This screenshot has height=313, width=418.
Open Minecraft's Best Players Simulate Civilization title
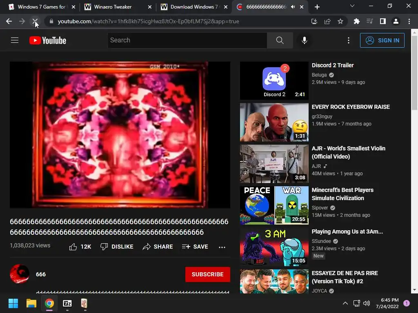click(x=342, y=194)
